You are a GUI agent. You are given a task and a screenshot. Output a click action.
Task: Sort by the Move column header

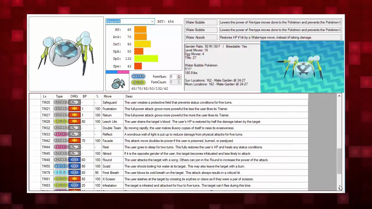(108, 96)
